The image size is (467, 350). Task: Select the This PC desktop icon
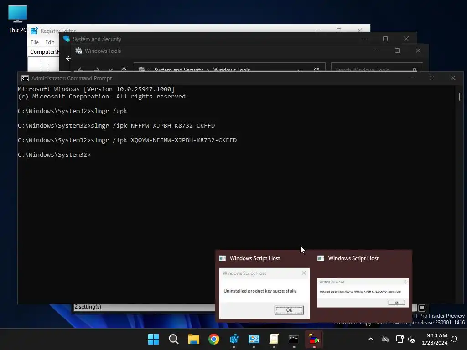(x=18, y=19)
